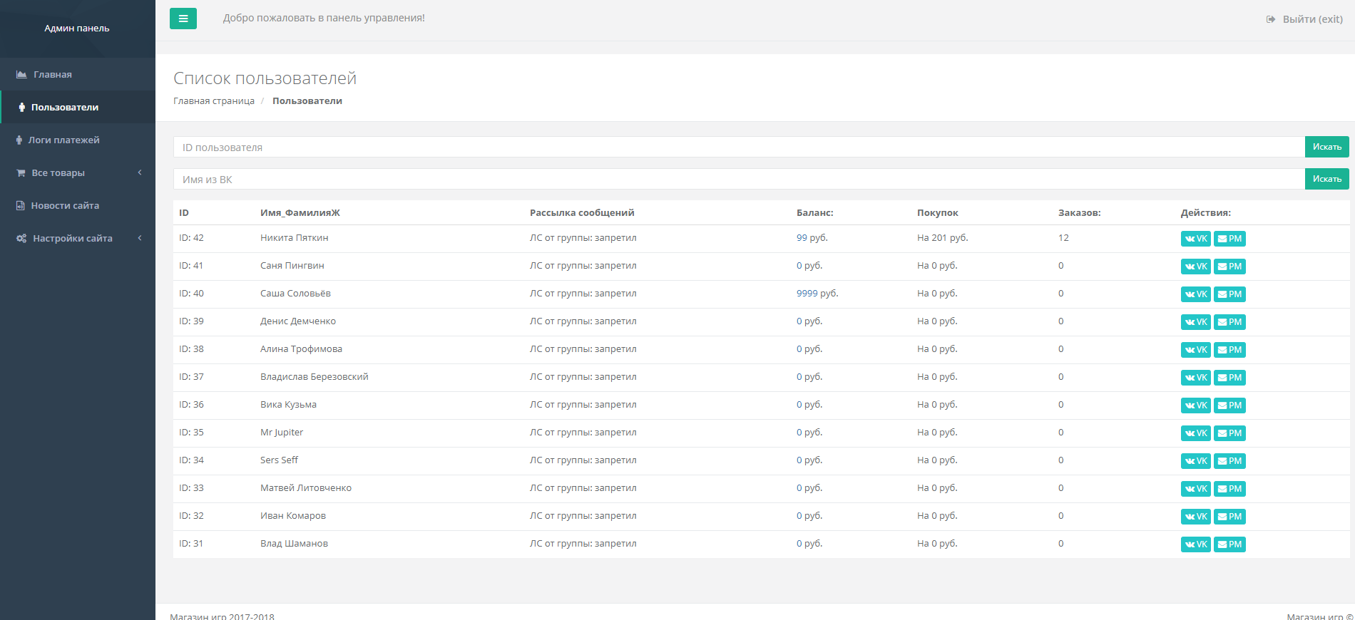This screenshot has height=620, width=1355.
Task: Send PM to Влад Шаманов
Action: tap(1229, 544)
